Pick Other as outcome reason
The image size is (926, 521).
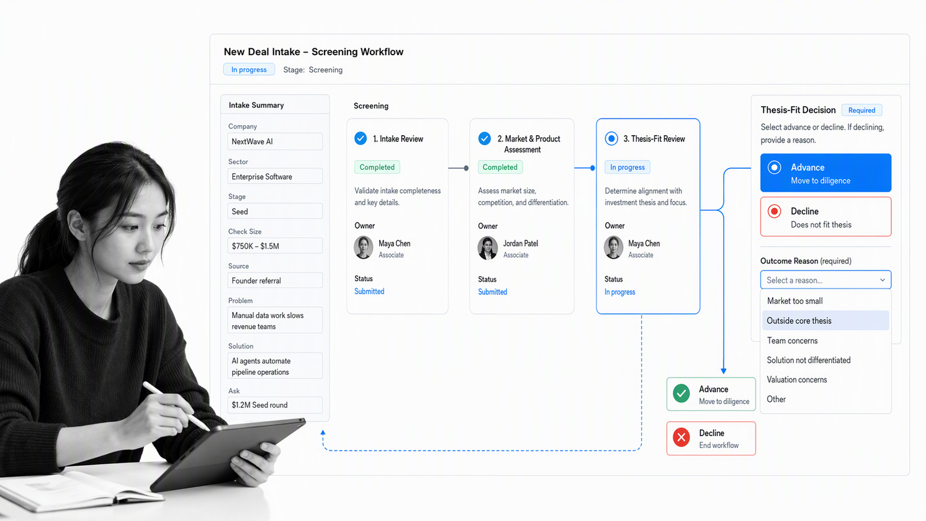tap(825, 399)
